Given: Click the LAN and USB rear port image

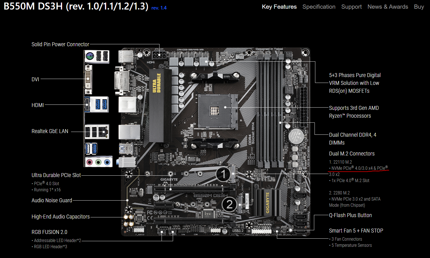Looking at the screenshot, I should pyautogui.click(x=97, y=132).
